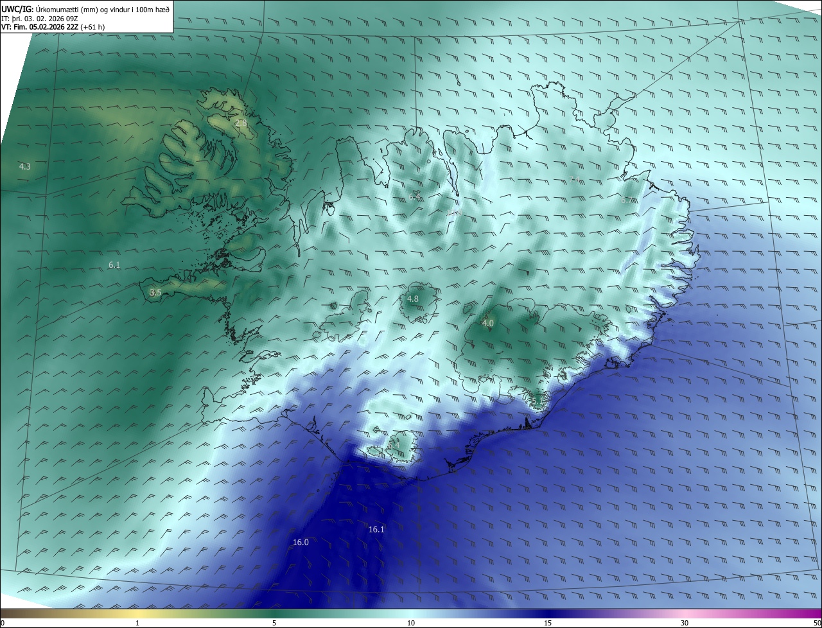Click the 30 tick on color scale
822x628 pixels.
pyautogui.click(x=685, y=623)
